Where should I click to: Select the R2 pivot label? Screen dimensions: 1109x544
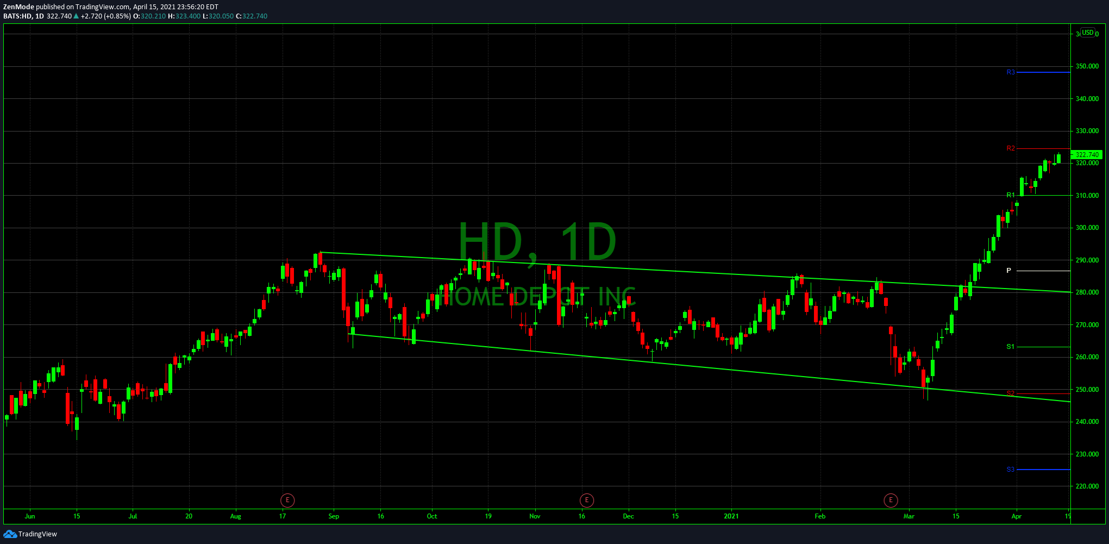point(1011,148)
